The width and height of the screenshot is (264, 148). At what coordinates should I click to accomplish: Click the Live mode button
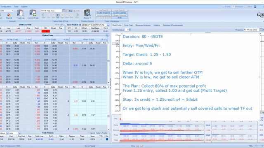coord(77,11)
